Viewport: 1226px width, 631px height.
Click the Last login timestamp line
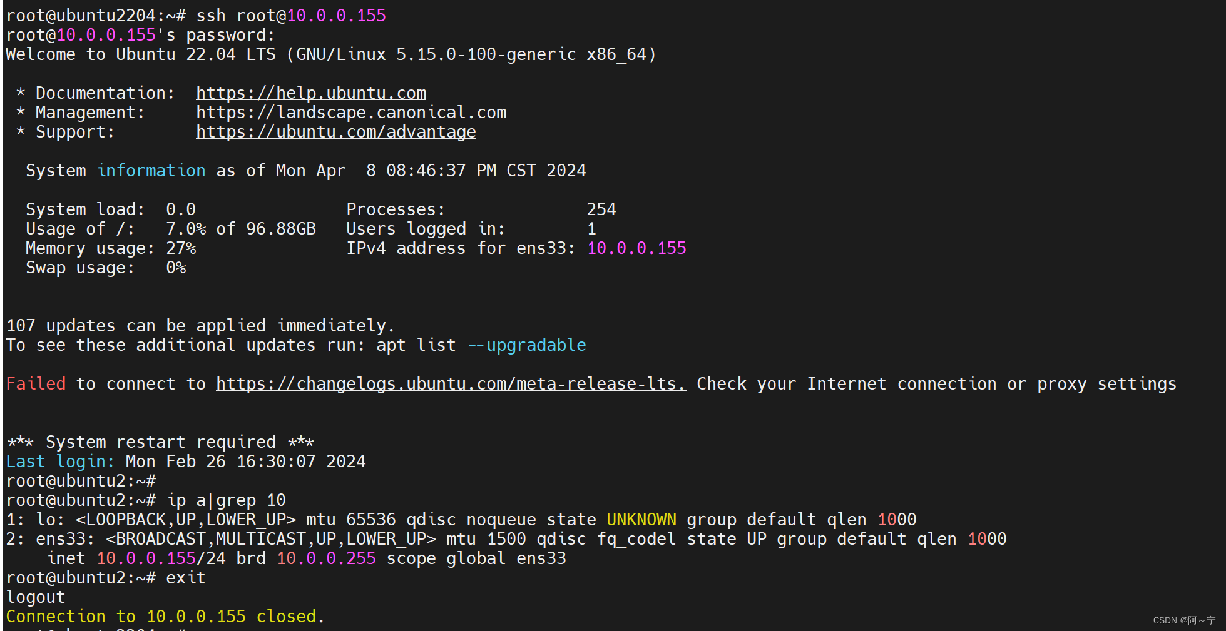185,461
